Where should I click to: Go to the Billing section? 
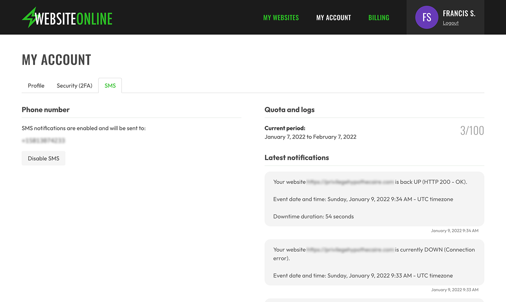379,18
